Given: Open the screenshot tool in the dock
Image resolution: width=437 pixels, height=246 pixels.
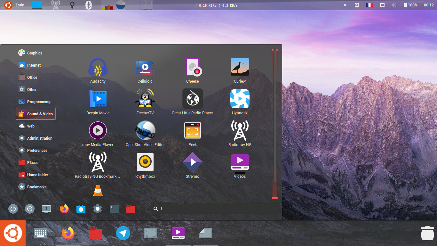Looking at the screenshot, I should [151, 233].
